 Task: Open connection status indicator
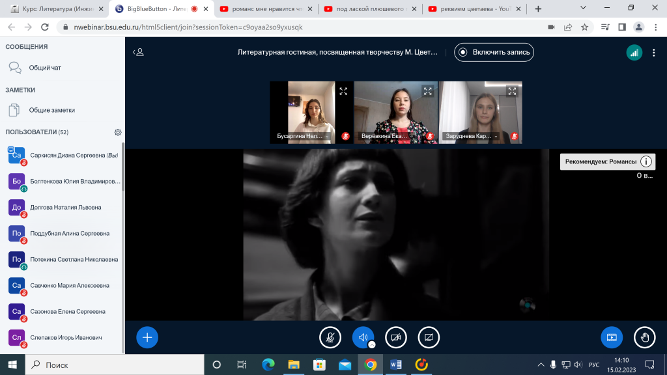[634, 52]
